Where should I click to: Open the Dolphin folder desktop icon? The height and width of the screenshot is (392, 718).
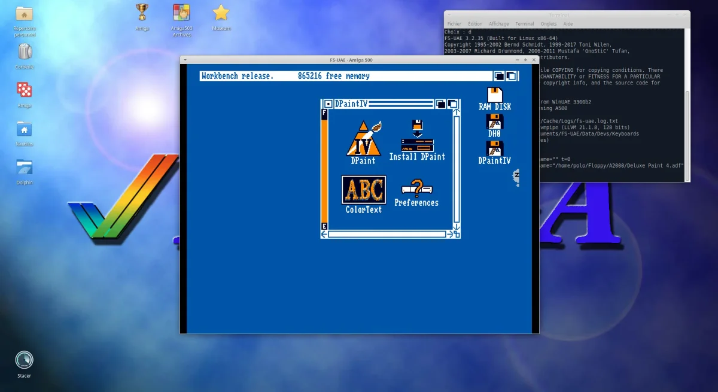click(25, 172)
